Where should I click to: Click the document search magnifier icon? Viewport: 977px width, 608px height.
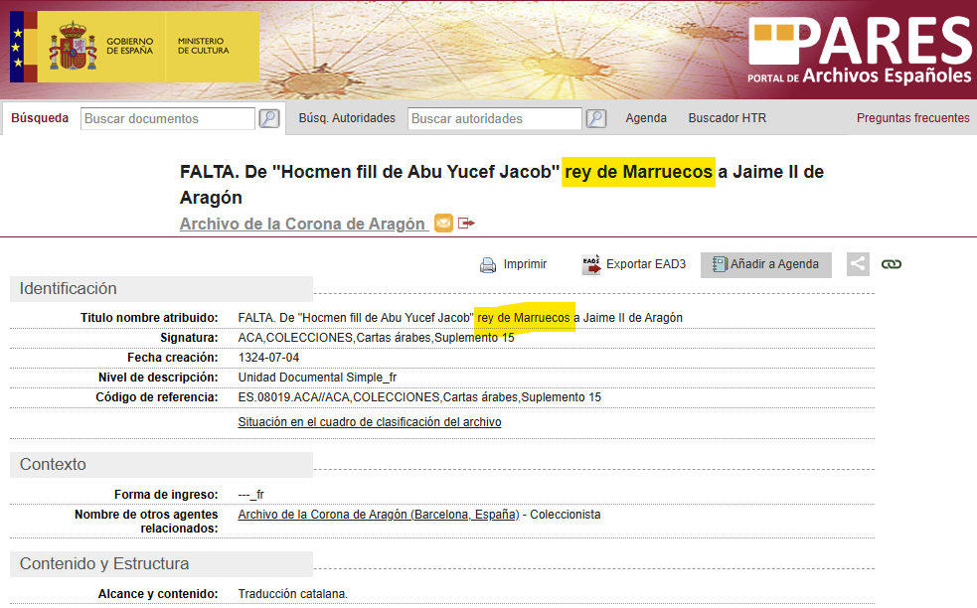269,118
